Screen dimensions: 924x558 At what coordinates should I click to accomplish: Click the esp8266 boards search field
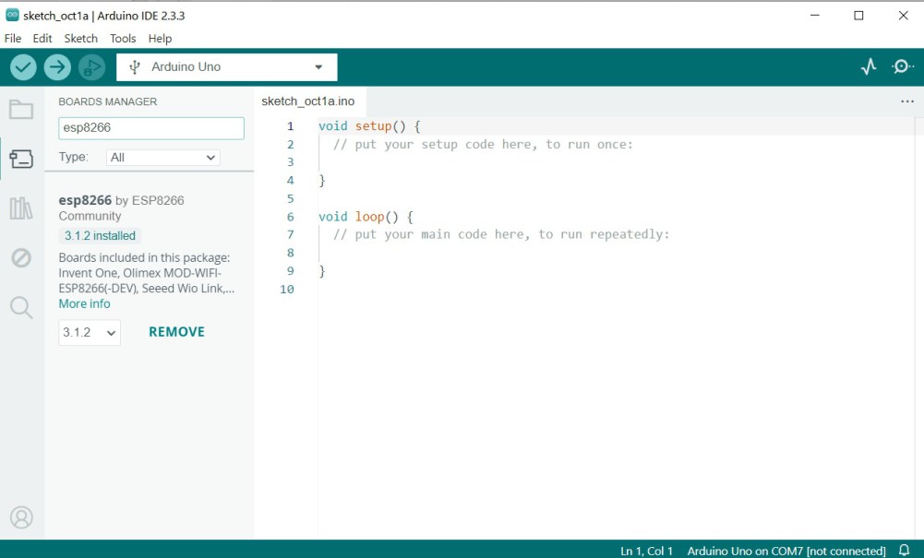coord(151,128)
